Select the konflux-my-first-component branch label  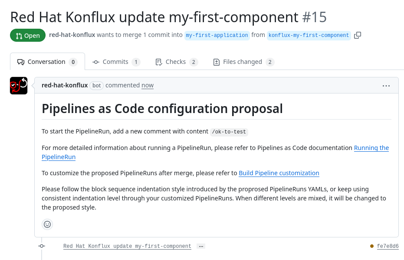pos(309,35)
